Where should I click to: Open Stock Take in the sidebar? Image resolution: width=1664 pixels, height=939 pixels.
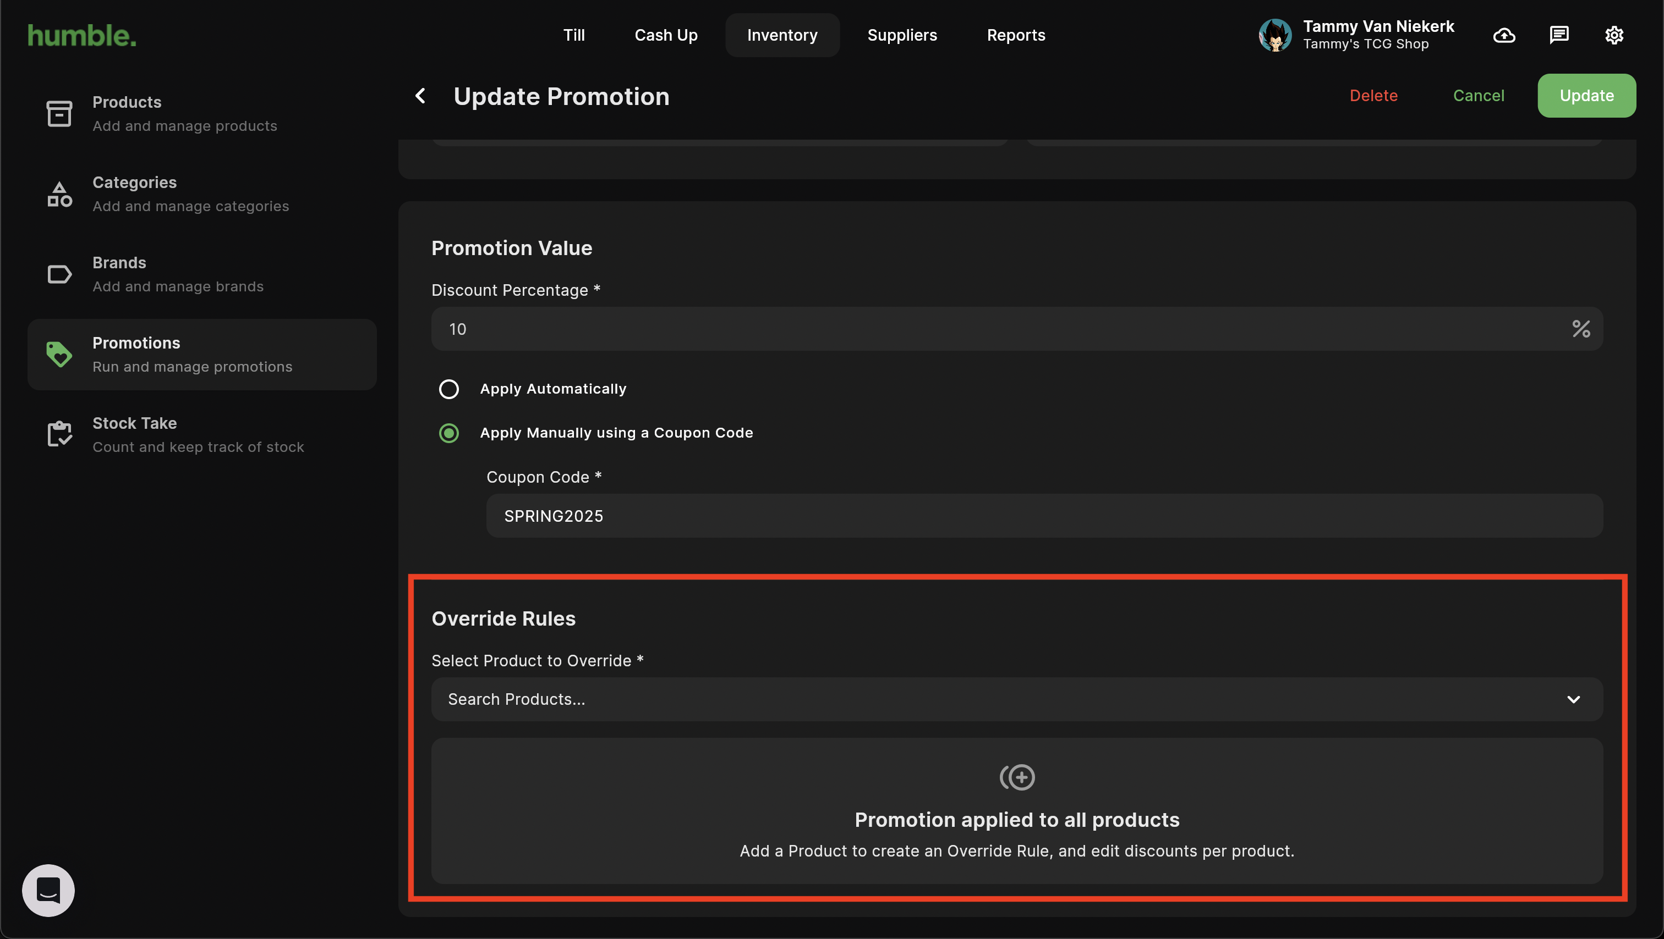[202, 434]
